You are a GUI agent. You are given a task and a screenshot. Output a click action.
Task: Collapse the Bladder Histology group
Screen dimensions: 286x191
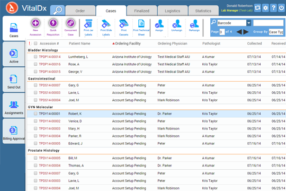43,50
